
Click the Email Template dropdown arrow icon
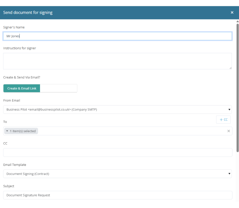pos(229,174)
